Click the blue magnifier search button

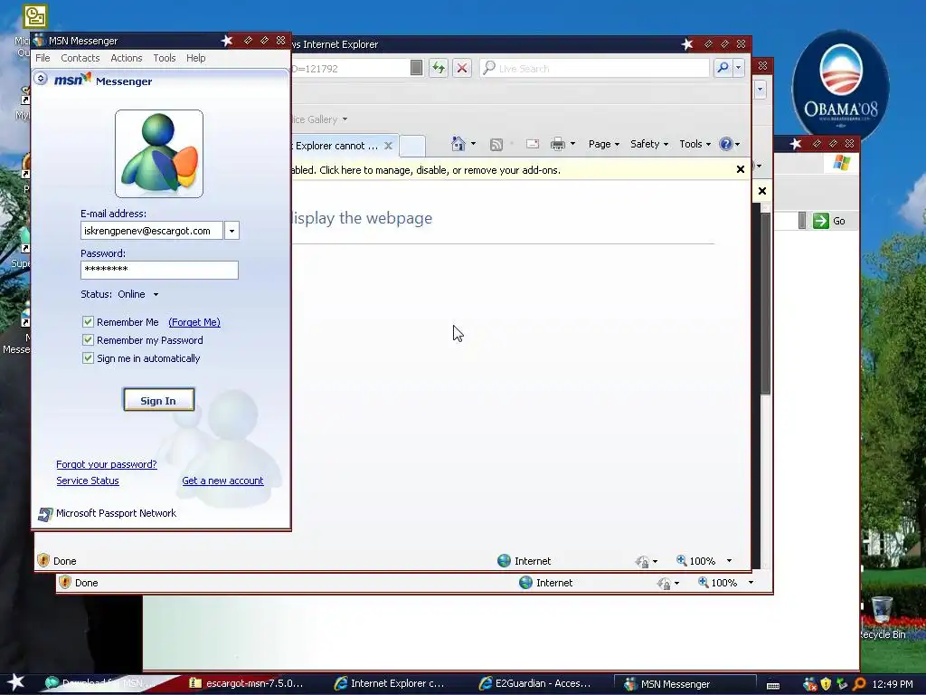coord(723,68)
